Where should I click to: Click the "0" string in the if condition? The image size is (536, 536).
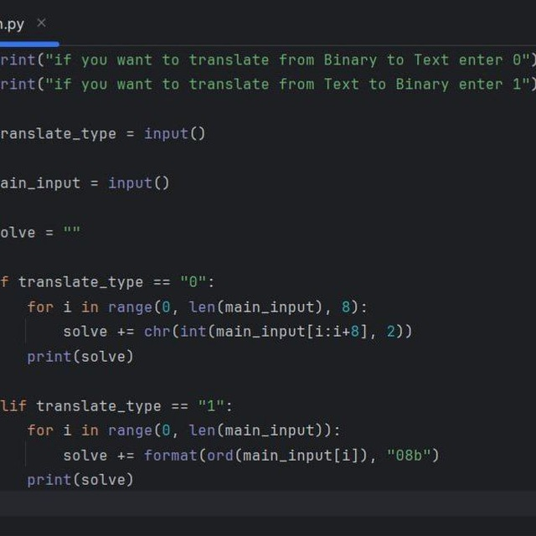coord(193,281)
